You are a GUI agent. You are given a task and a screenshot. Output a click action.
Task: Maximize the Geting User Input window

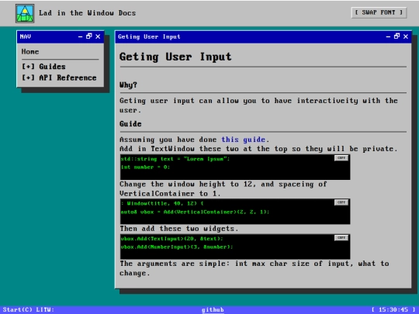point(396,36)
